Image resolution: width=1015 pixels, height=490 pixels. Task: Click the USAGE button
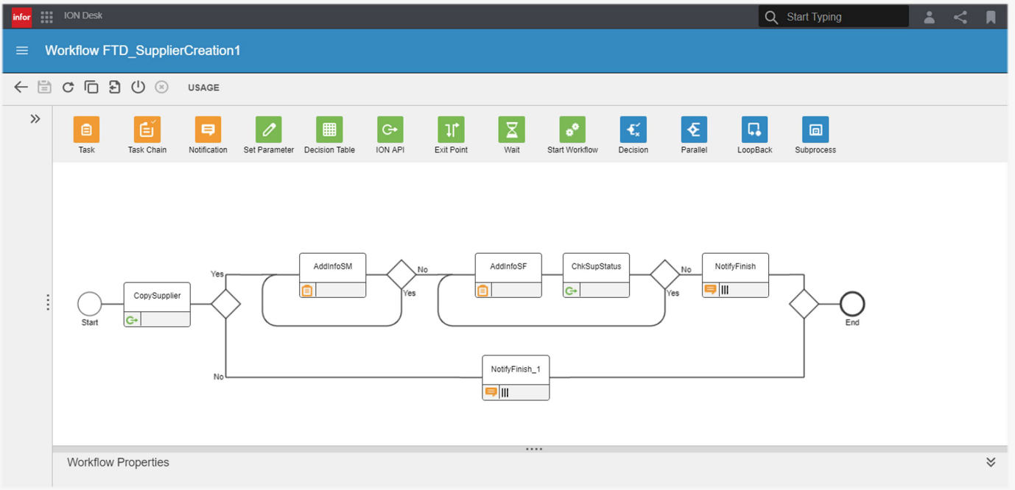coord(203,88)
